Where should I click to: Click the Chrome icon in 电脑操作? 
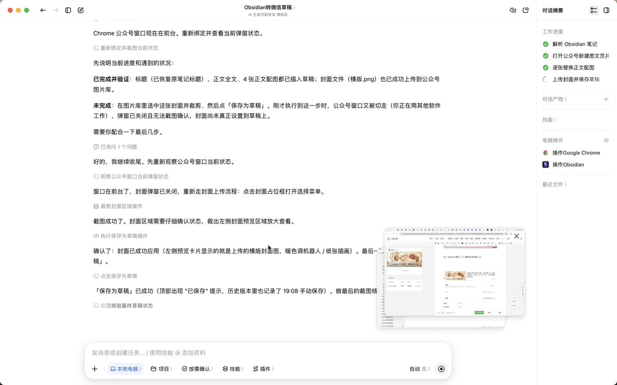click(546, 153)
